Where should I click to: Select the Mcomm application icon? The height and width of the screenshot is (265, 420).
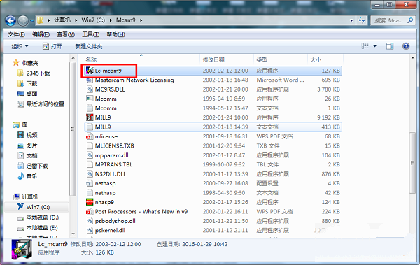(90, 99)
